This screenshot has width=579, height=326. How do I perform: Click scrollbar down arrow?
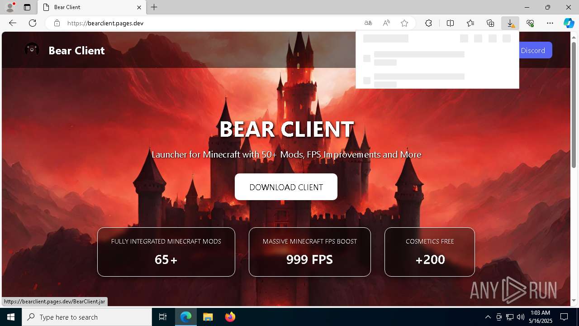coord(574,301)
